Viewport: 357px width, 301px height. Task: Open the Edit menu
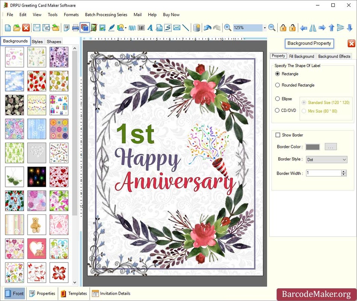click(23, 15)
